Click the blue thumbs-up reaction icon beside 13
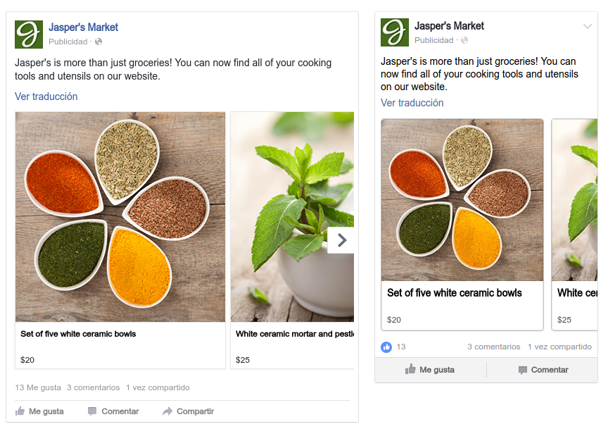Image resolution: width=608 pixels, height=429 pixels. click(x=387, y=347)
